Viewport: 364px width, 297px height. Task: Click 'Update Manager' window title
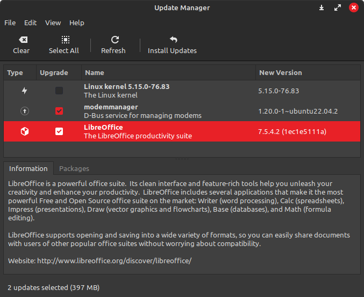(x=182, y=8)
